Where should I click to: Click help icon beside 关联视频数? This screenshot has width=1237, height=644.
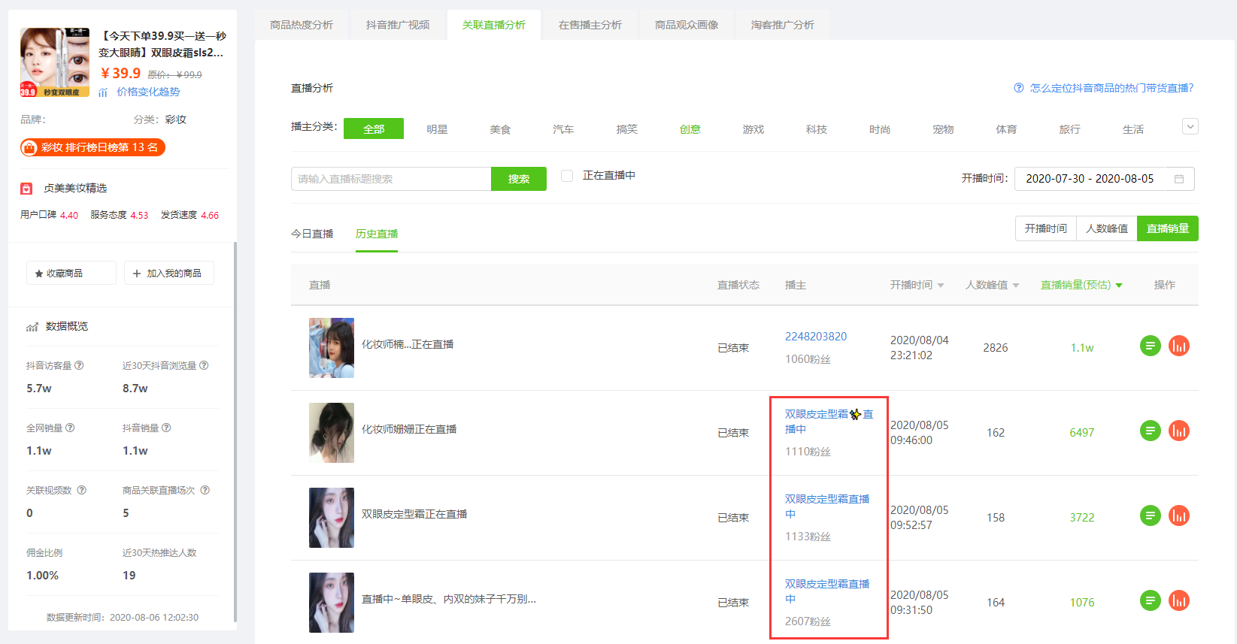pyautogui.click(x=82, y=490)
